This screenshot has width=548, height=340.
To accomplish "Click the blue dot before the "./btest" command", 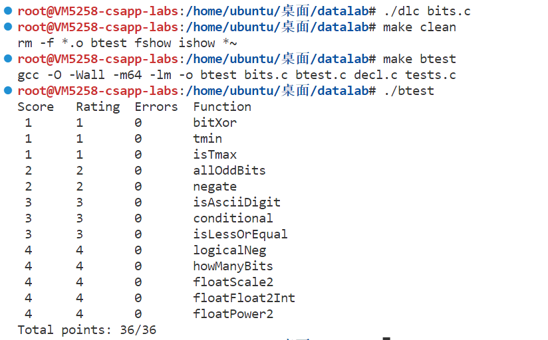I will pos(7,90).
